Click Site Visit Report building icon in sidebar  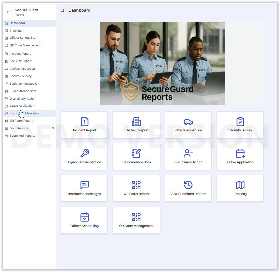(6, 61)
